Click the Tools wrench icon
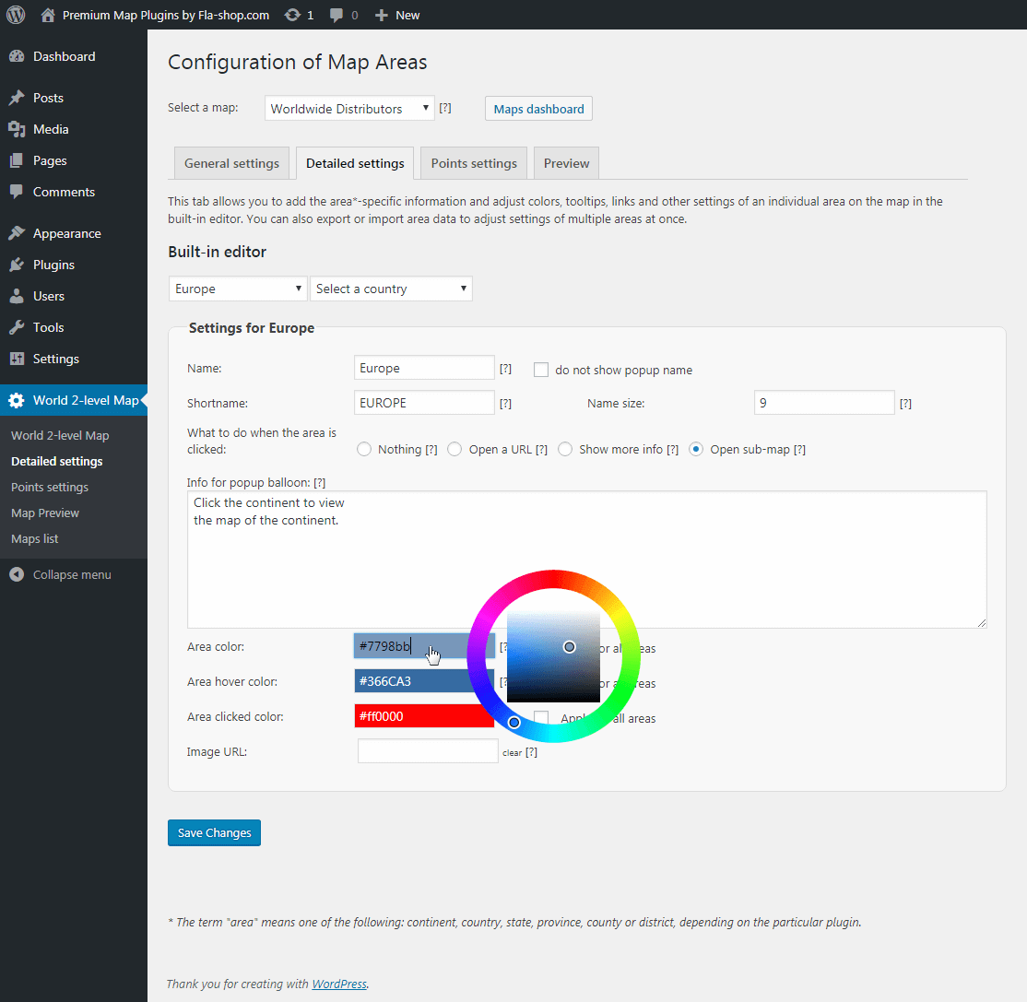 (17, 327)
